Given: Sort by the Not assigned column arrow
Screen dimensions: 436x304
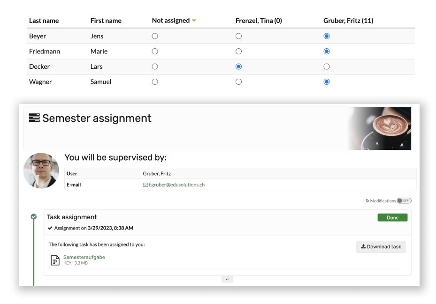Looking at the screenshot, I should click(194, 21).
